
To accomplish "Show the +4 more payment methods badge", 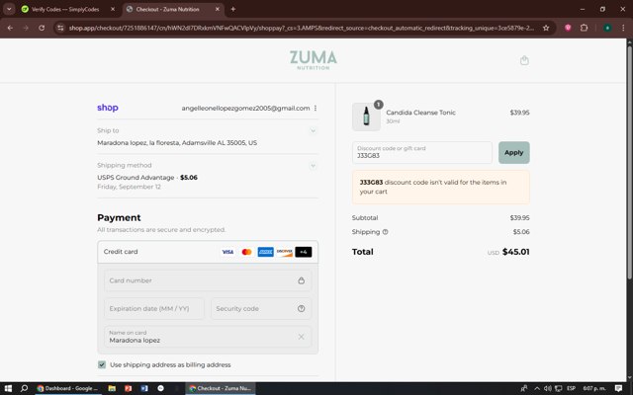I will pyautogui.click(x=304, y=252).
